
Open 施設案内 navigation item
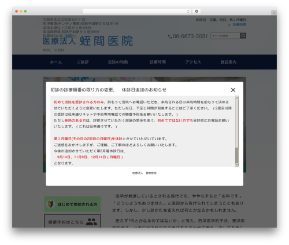click(228, 62)
